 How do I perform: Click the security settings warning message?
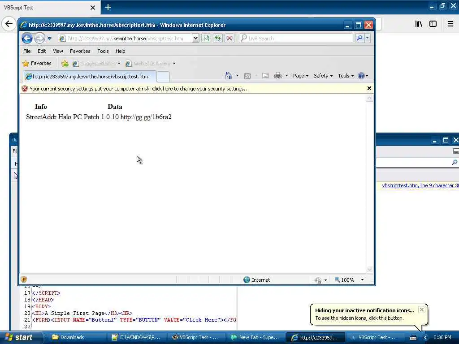(139, 89)
